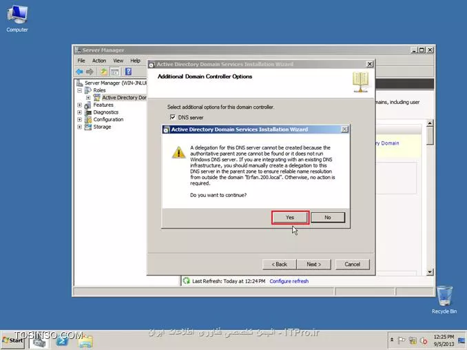Click the green refresh icon near Last Refresh

pyautogui.click(x=187, y=280)
